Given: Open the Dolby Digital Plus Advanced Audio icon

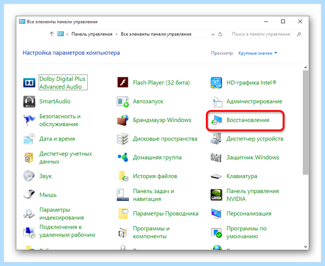Looking at the screenshot, I should pyautogui.click(x=29, y=82).
